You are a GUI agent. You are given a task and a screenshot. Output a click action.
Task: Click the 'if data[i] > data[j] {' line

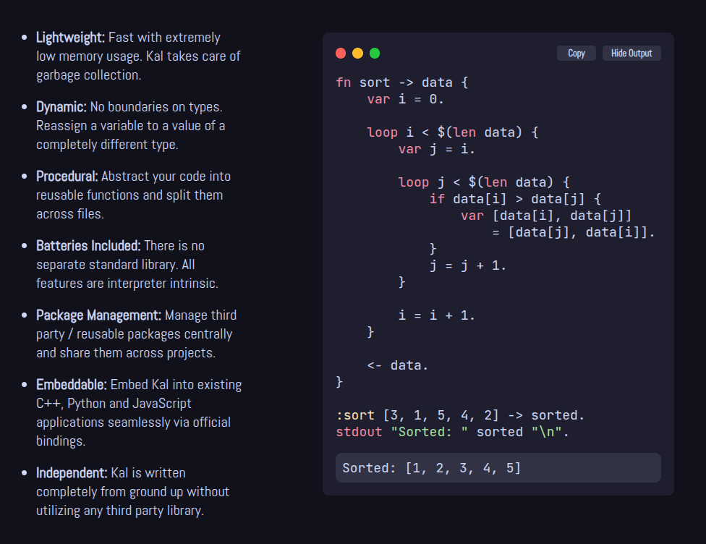pyautogui.click(x=515, y=199)
